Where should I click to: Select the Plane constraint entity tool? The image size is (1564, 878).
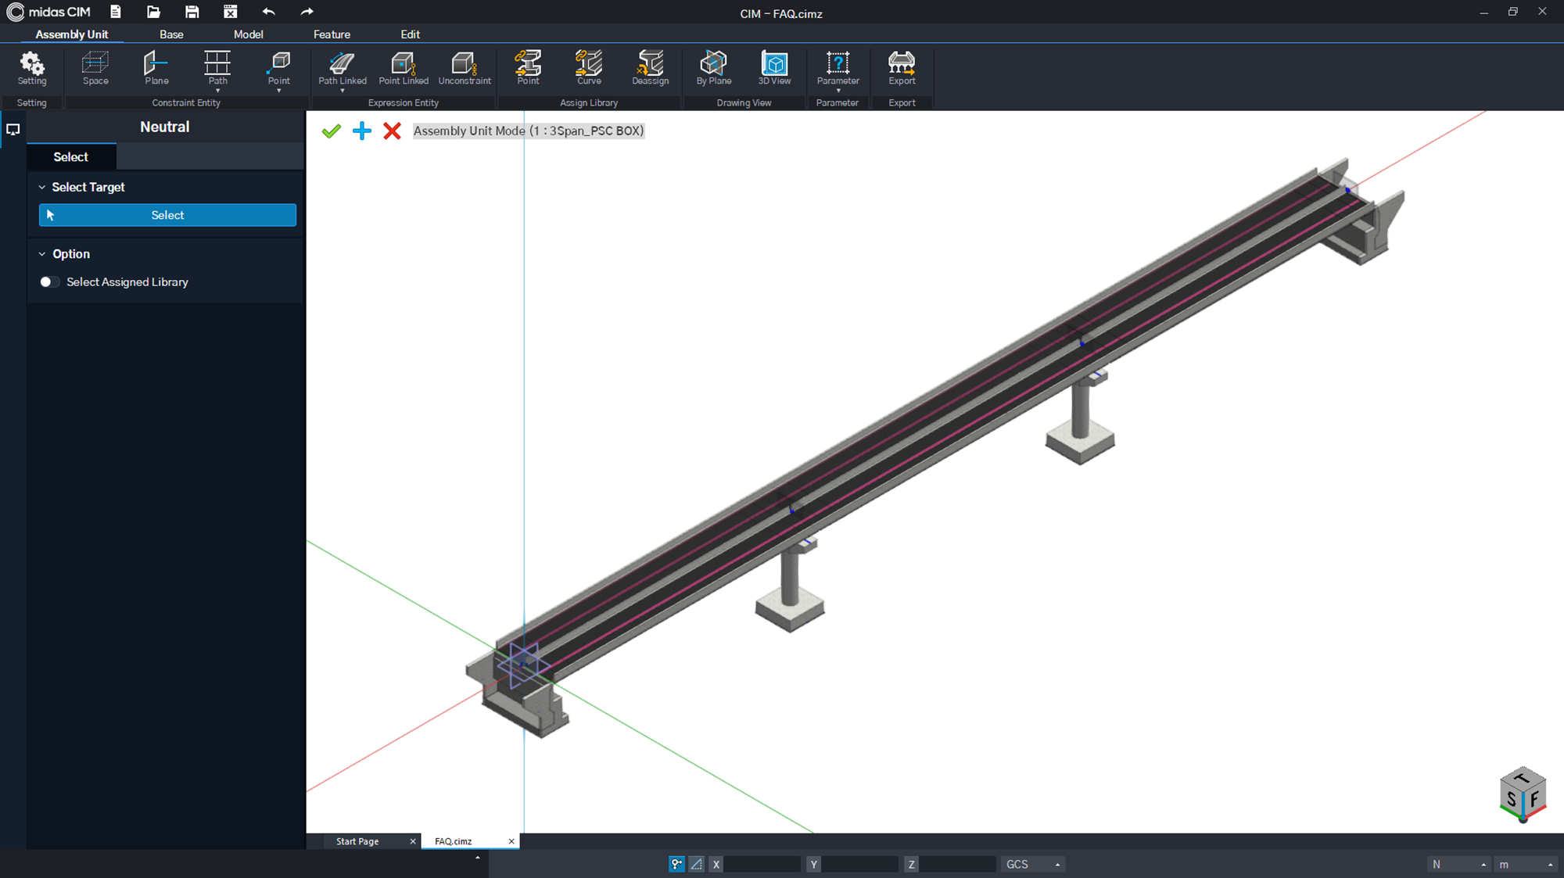[156, 68]
